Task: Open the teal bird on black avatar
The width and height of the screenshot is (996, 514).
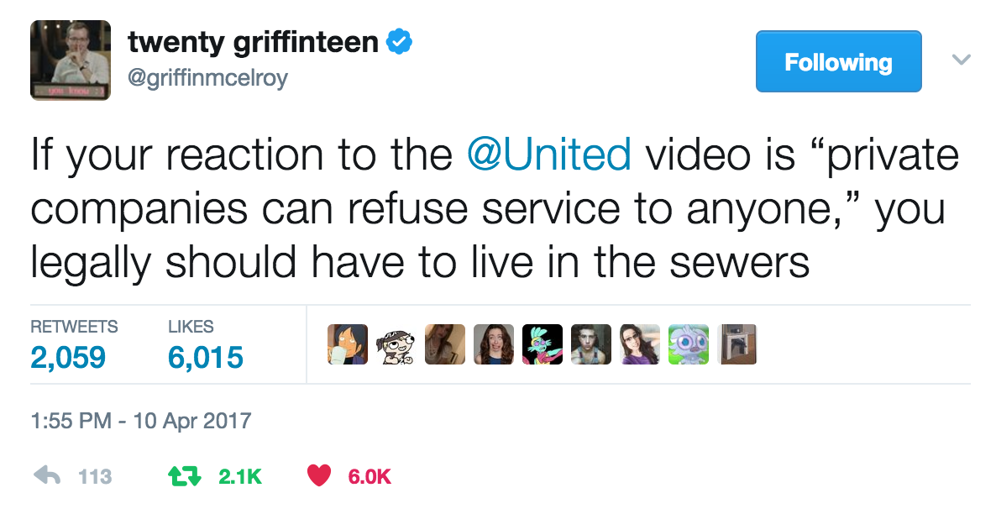Action: tap(543, 344)
